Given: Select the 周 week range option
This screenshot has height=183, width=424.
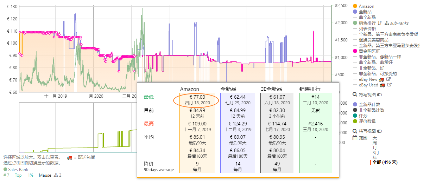Looking at the screenshot, I should 374,143.
